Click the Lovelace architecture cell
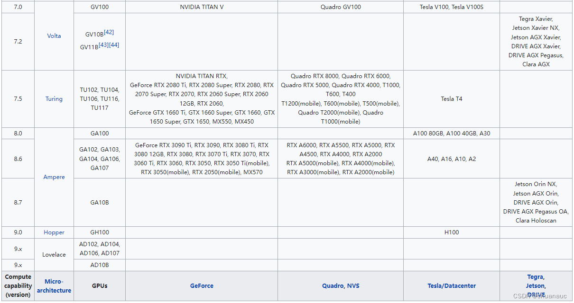This screenshot has height=303, width=574. click(x=54, y=255)
